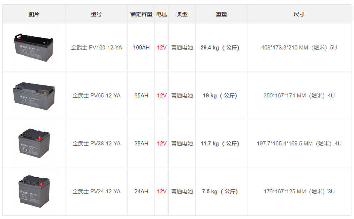This screenshot has width=354, height=219.
Task: Open the PV24-12-YA battery product image
Action: click(x=34, y=192)
